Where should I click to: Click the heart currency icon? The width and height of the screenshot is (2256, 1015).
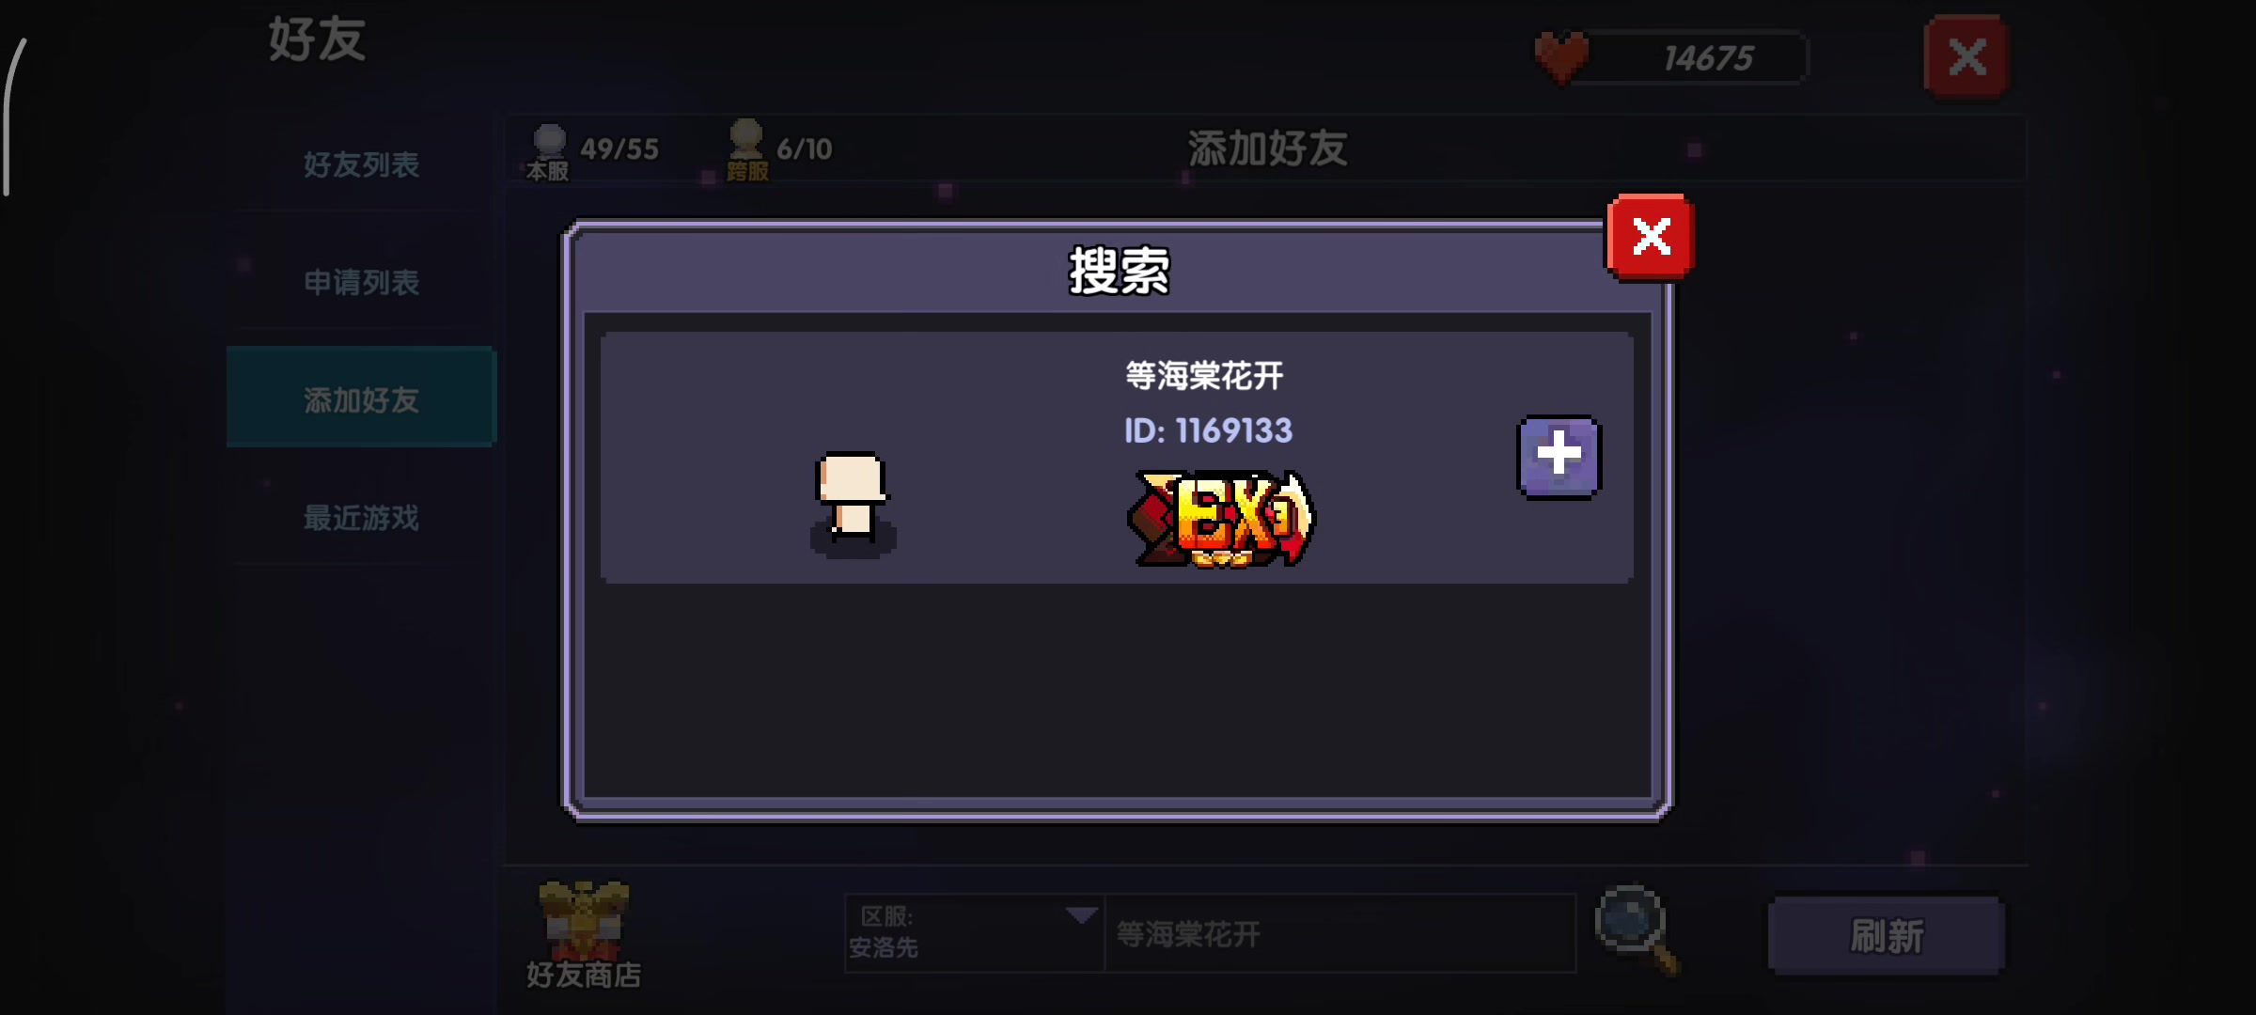(x=1561, y=57)
